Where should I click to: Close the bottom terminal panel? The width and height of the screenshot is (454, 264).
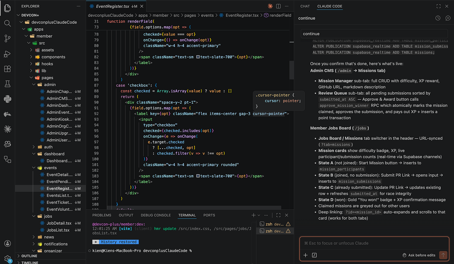tap(287, 215)
